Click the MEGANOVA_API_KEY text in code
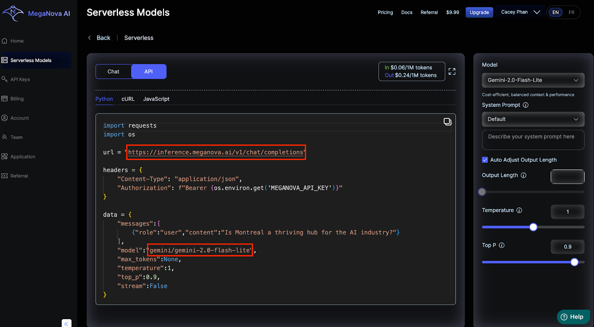594x327 pixels. coord(300,188)
